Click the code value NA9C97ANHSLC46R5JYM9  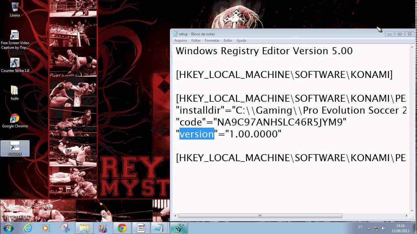click(280, 122)
